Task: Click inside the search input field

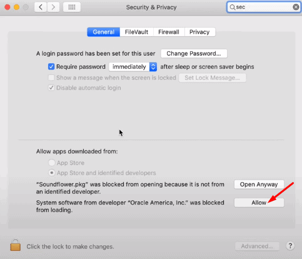Action: 263,8
